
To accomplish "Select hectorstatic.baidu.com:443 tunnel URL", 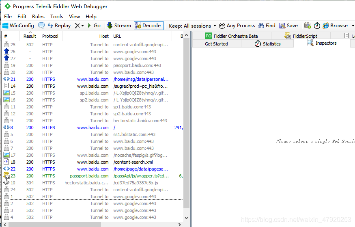I will [140, 121].
